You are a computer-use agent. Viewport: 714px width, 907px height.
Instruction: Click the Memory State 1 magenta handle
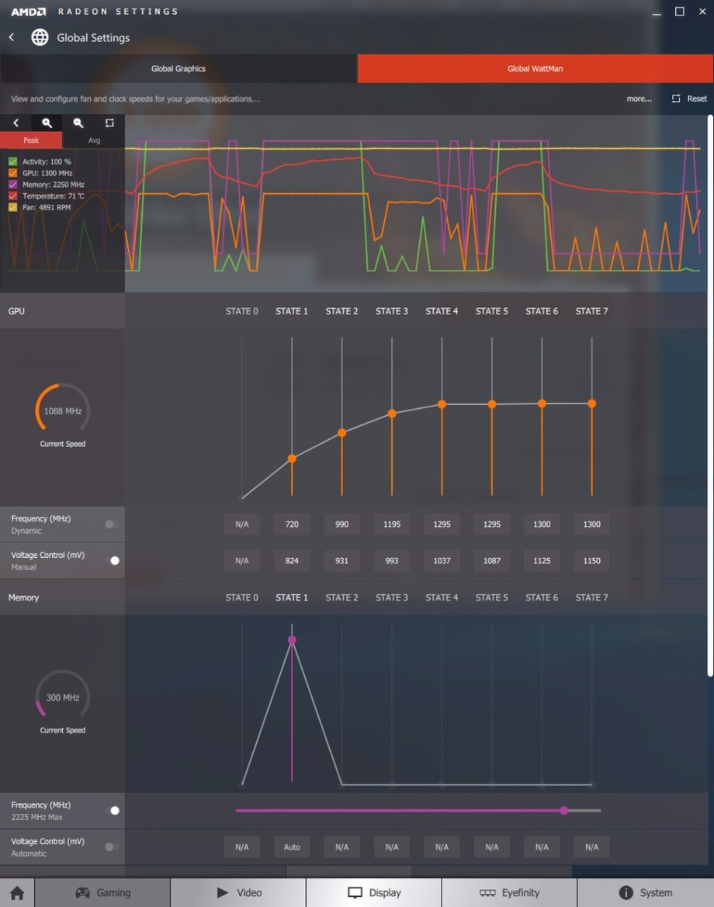click(x=292, y=640)
